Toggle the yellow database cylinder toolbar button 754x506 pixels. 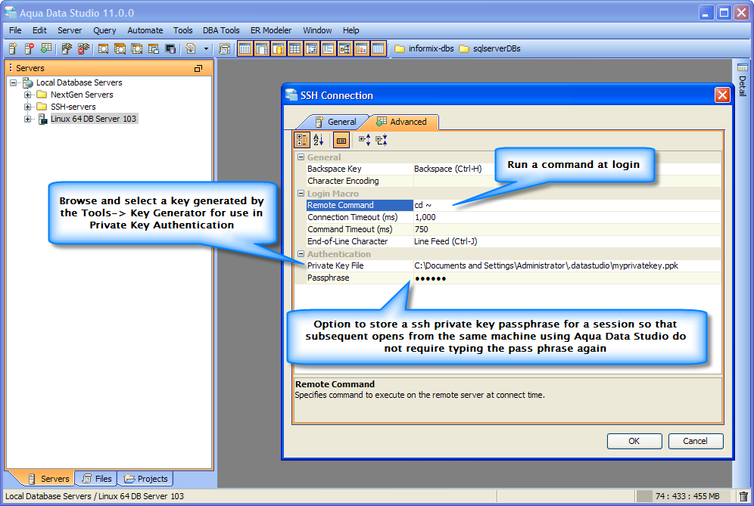[x=278, y=48]
